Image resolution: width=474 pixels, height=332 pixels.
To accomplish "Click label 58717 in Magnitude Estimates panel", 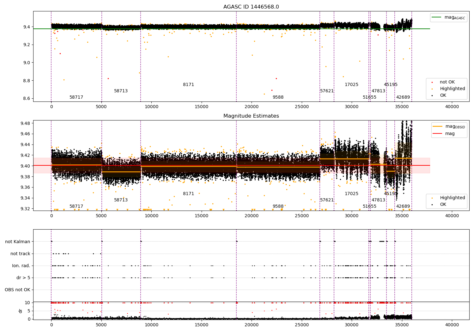I will click(x=76, y=206).
